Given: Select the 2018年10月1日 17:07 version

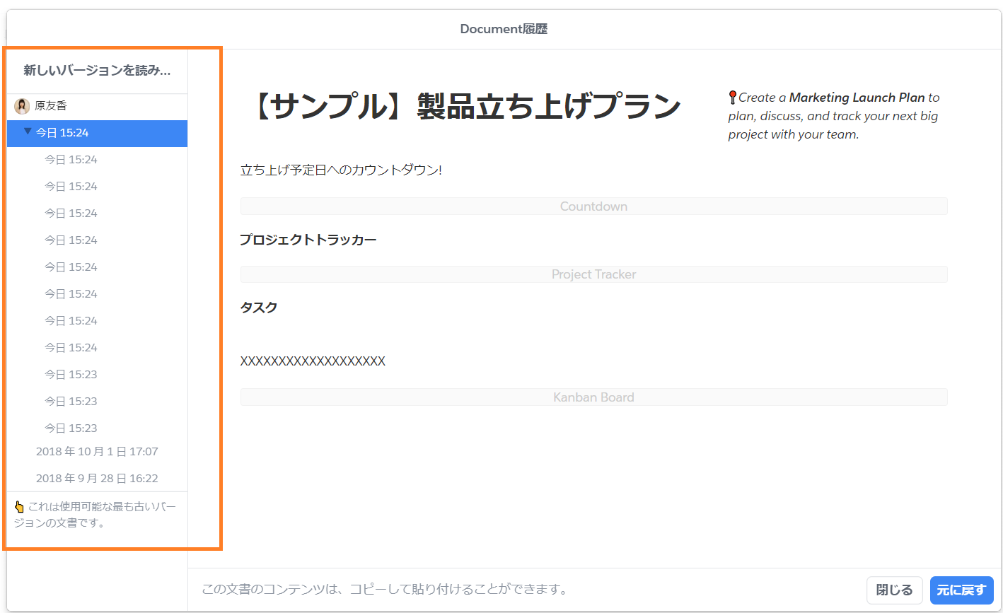Looking at the screenshot, I should [97, 452].
